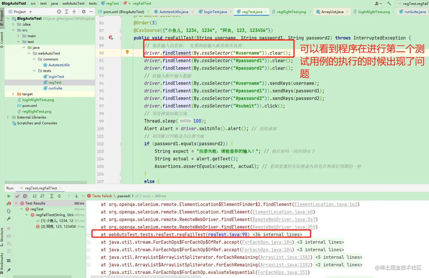This screenshot has height=278, width=429.
Task: Click the user account icon in top toolbar
Action: [x=378, y=3]
